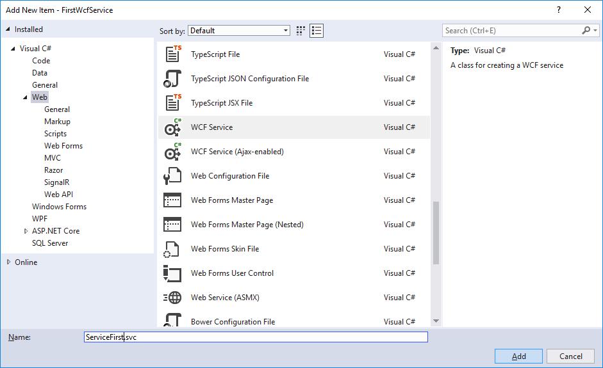Select the TypeScript File template name

coord(215,54)
